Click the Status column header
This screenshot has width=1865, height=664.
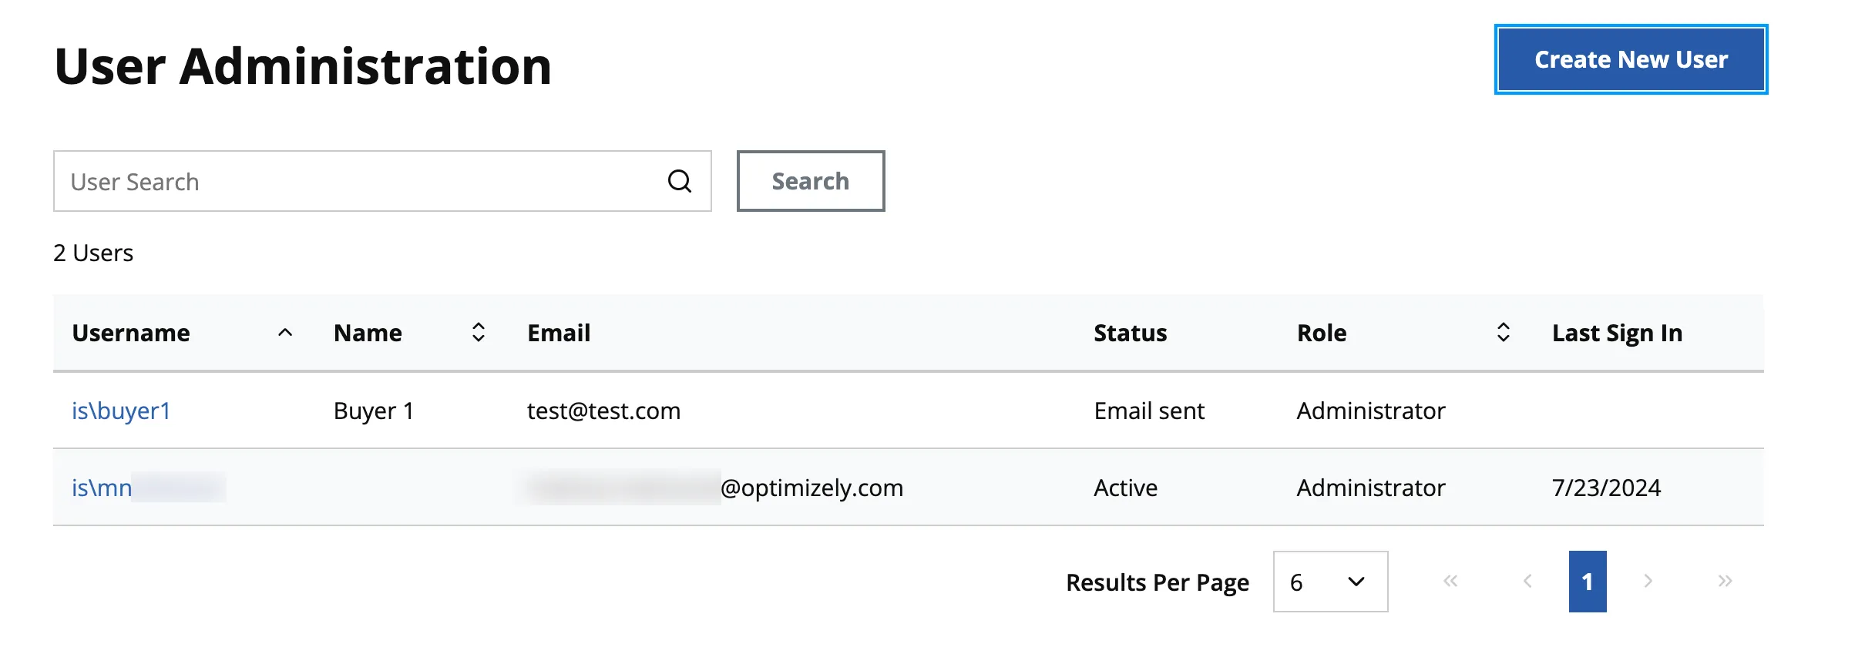[x=1130, y=333]
